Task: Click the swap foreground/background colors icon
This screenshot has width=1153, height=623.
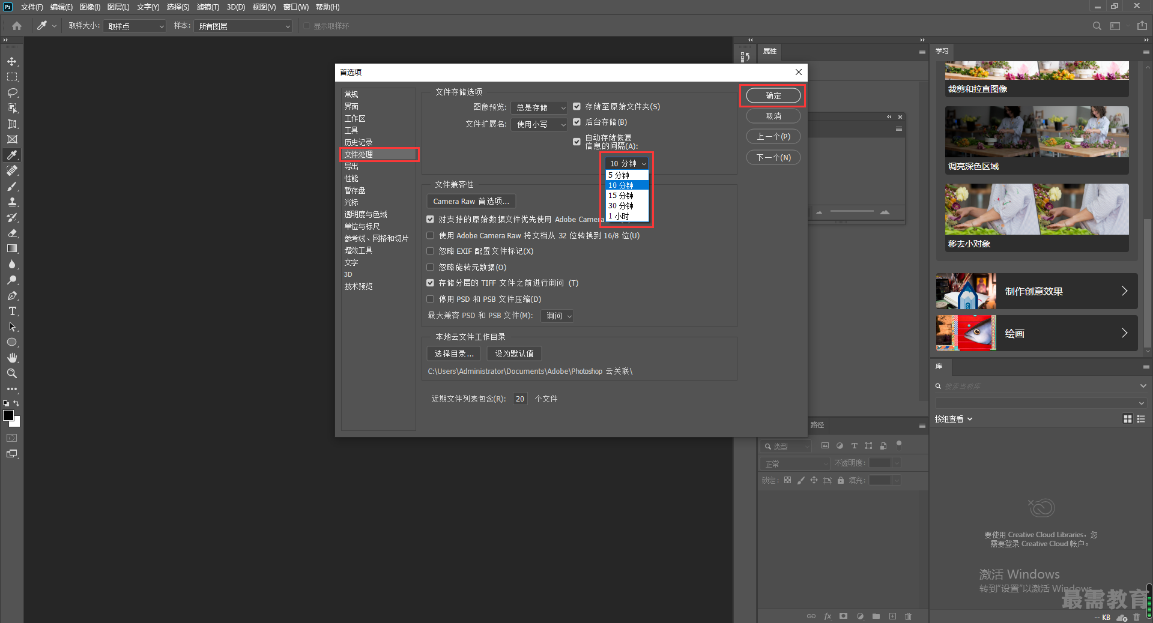Action: click(x=17, y=403)
